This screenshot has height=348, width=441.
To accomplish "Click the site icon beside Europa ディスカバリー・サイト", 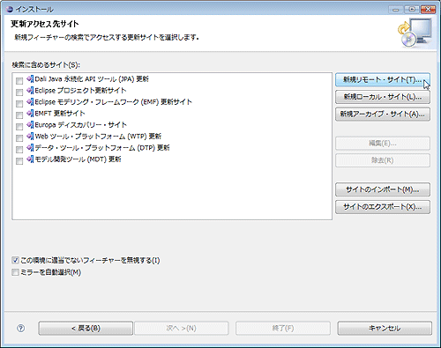I will [x=30, y=125].
